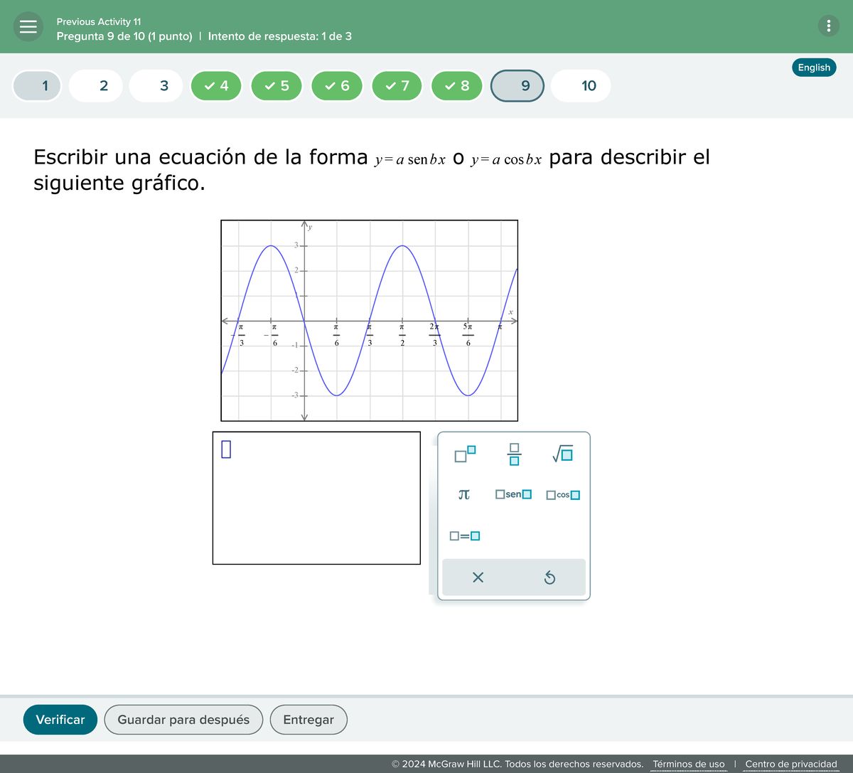Insert the π symbol from the keypad
This screenshot has width=853, height=773.
(463, 494)
